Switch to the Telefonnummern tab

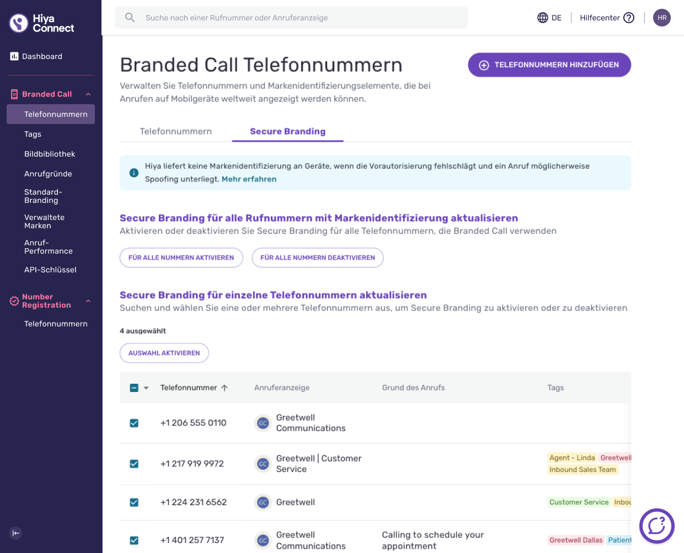(176, 131)
